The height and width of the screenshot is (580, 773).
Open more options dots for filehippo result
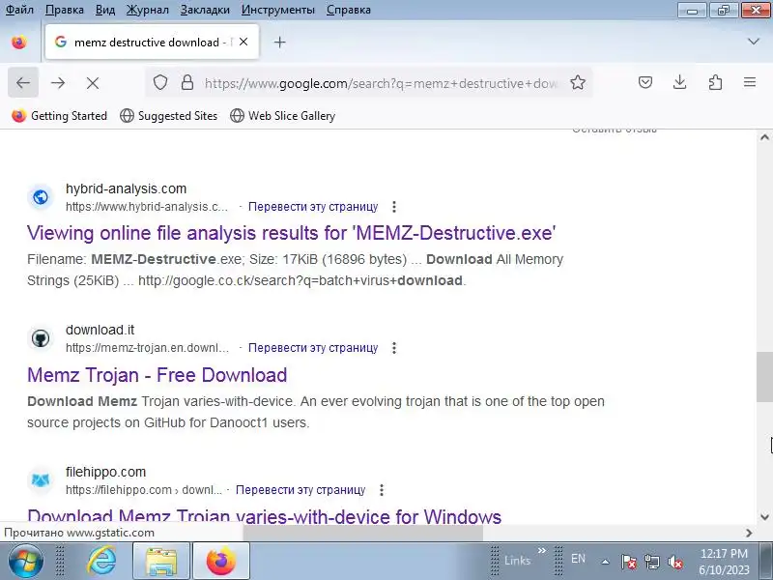pyautogui.click(x=382, y=490)
